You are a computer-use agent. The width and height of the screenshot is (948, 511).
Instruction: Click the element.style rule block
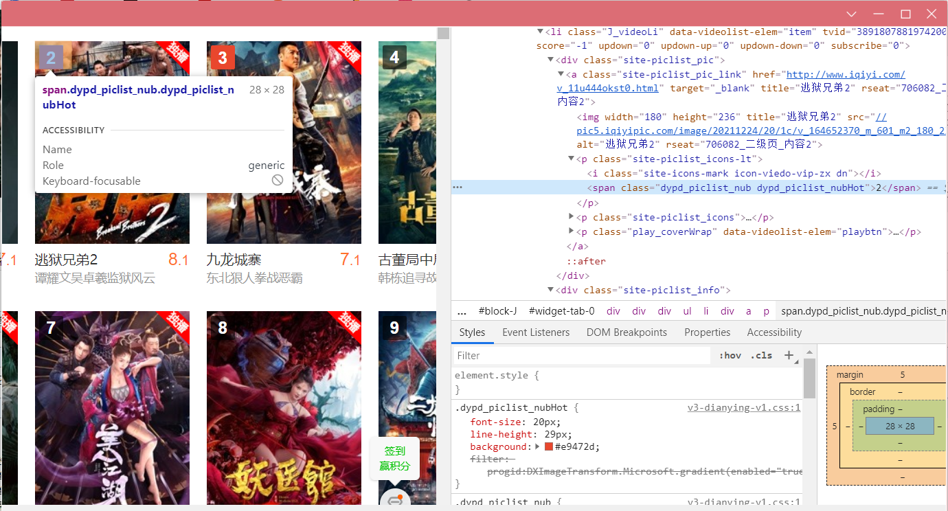pos(627,383)
